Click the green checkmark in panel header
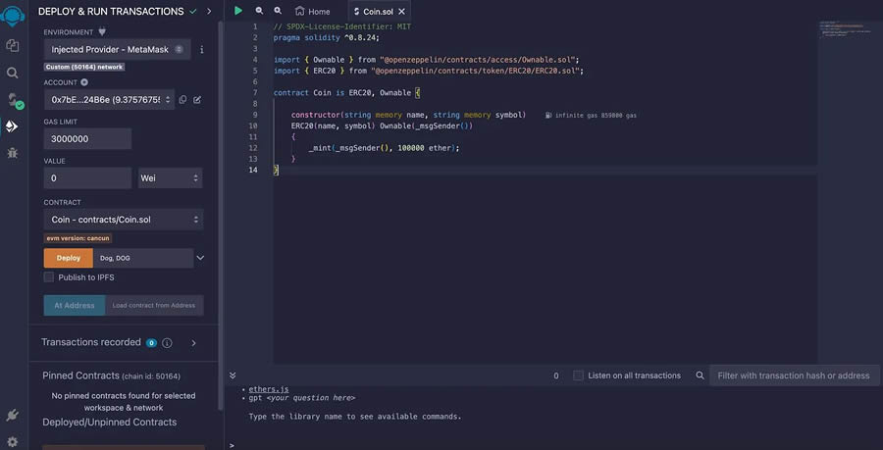The width and height of the screenshot is (883, 450). (x=193, y=11)
